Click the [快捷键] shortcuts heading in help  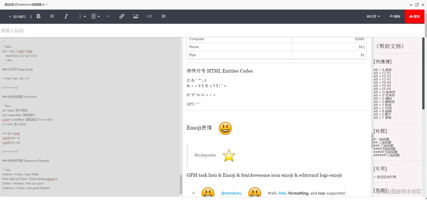[x=383, y=62]
